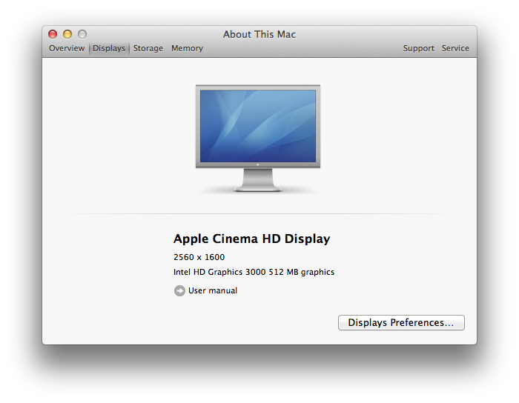519x403 pixels.
Task: Click the 2560 x 1600 resolution text
Action: pyautogui.click(x=199, y=257)
